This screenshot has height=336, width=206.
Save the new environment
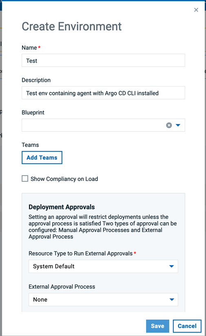(x=157, y=326)
